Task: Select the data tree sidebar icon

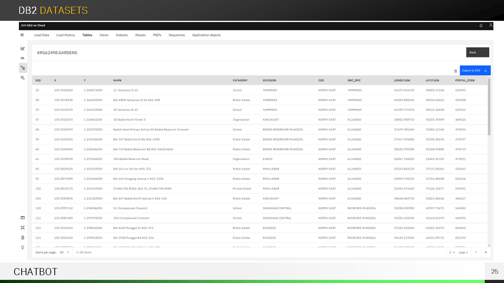Action: coord(23,68)
